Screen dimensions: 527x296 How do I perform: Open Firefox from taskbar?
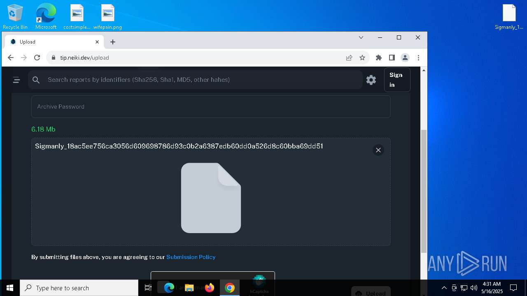tap(210, 288)
